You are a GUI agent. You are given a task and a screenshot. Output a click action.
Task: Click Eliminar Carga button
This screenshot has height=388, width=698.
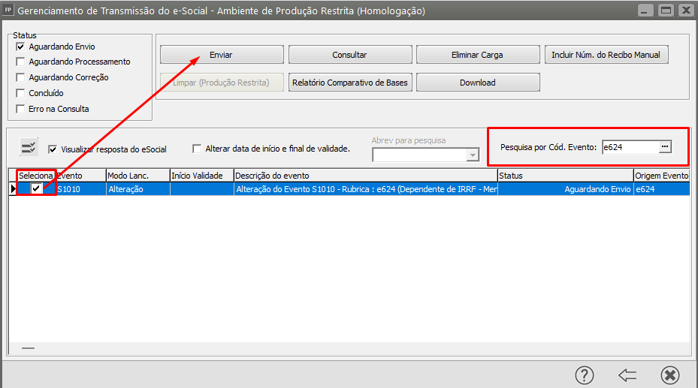pos(477,55)
